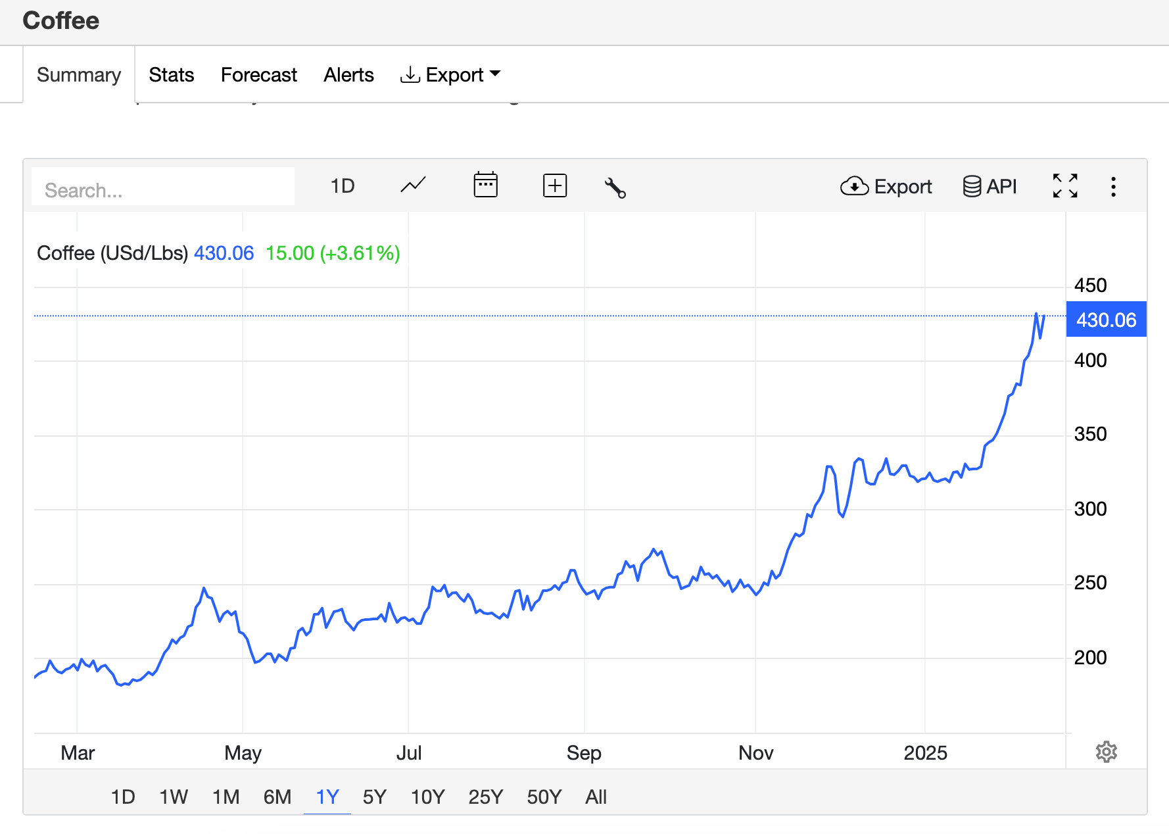This screenshot has height=834, width=1169.
Task: Select the 6M time range
Action: [277, 797]
